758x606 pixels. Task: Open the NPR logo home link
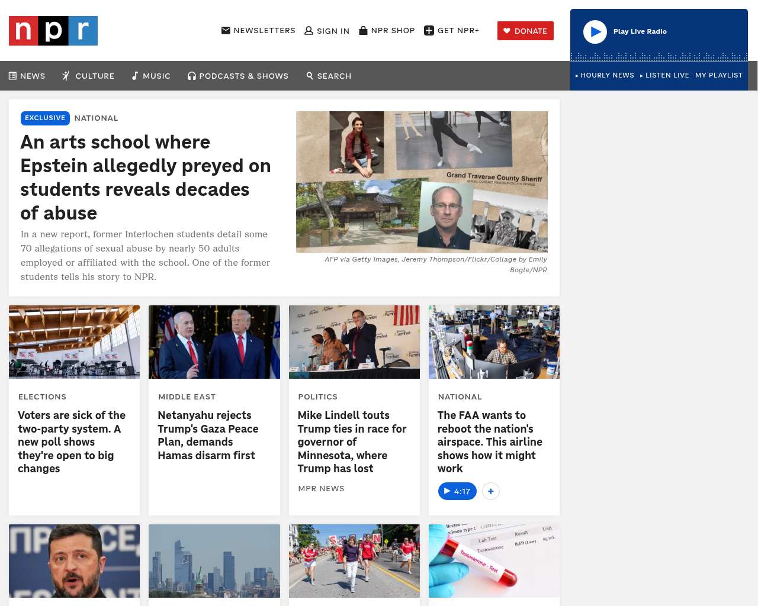[x=53, y=31]
